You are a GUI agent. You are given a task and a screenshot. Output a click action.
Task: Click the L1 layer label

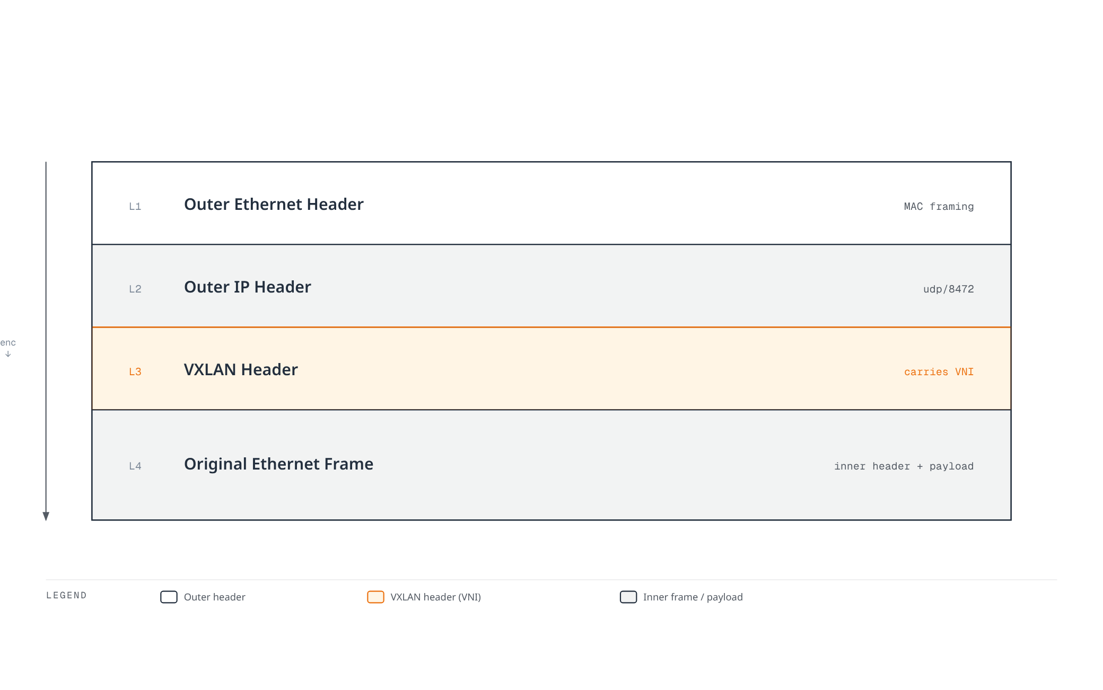click(x=135, y=206)
